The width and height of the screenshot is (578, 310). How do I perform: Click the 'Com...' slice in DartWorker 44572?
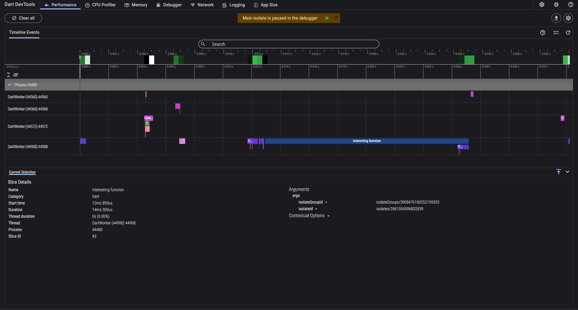(x=148, y=118)
